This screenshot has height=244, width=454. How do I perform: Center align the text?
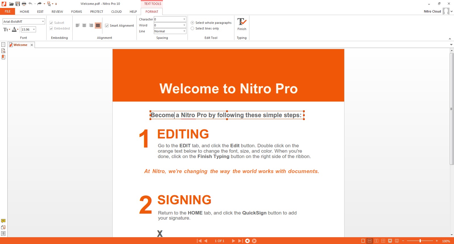point(84,26)
